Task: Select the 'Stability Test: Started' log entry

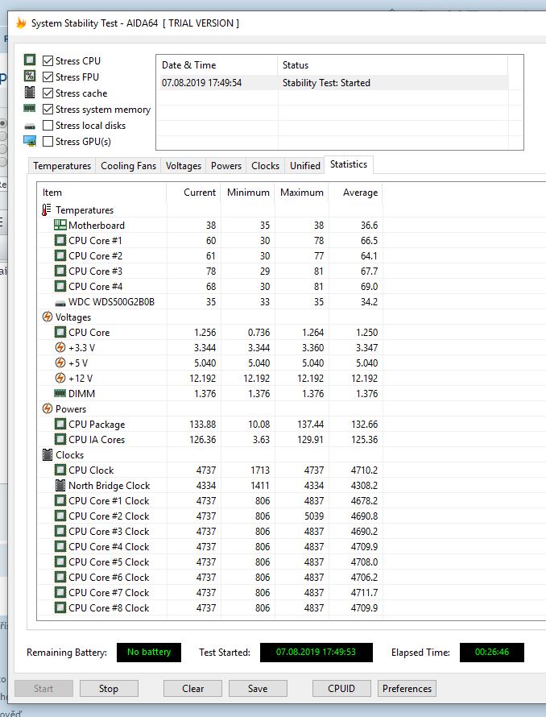Action: tap(333, 83)
